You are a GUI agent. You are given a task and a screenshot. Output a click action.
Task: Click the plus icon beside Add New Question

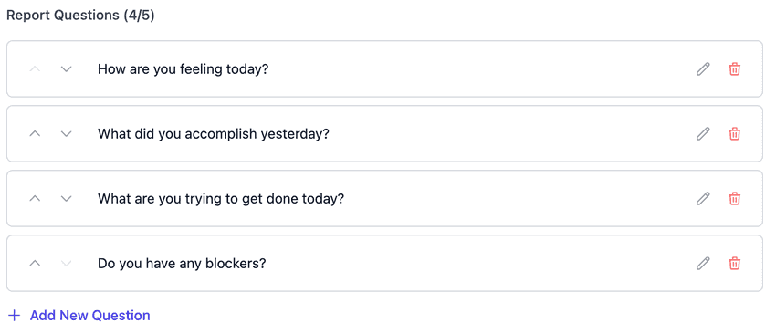(15, 315)
